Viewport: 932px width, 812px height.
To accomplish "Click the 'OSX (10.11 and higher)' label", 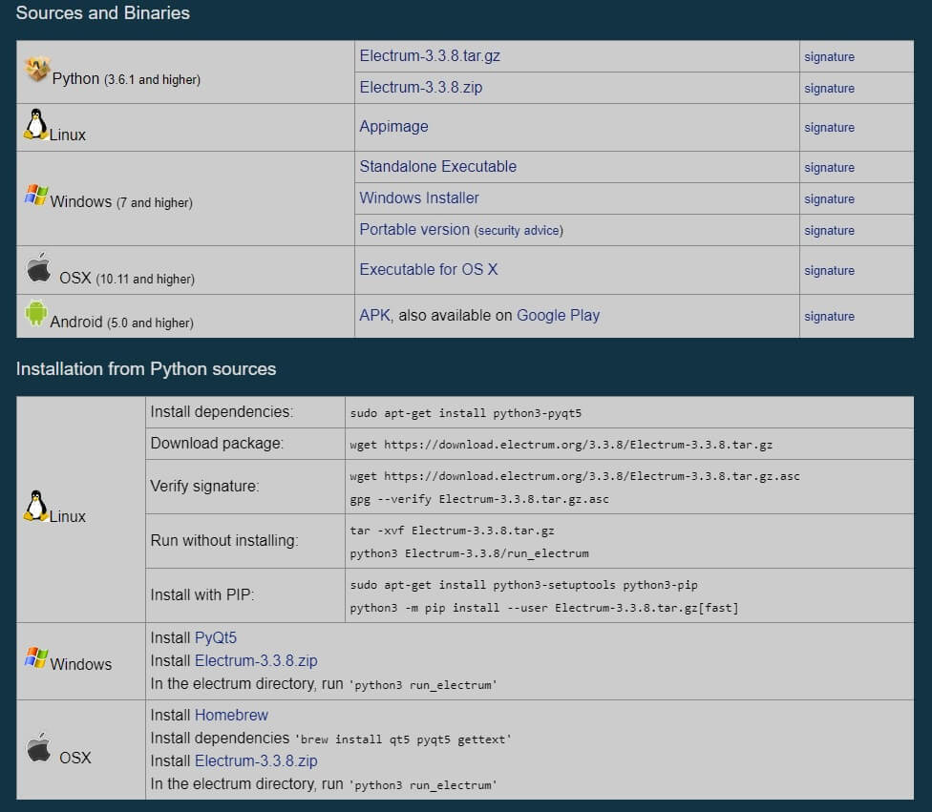I will (x=127, y=278).
